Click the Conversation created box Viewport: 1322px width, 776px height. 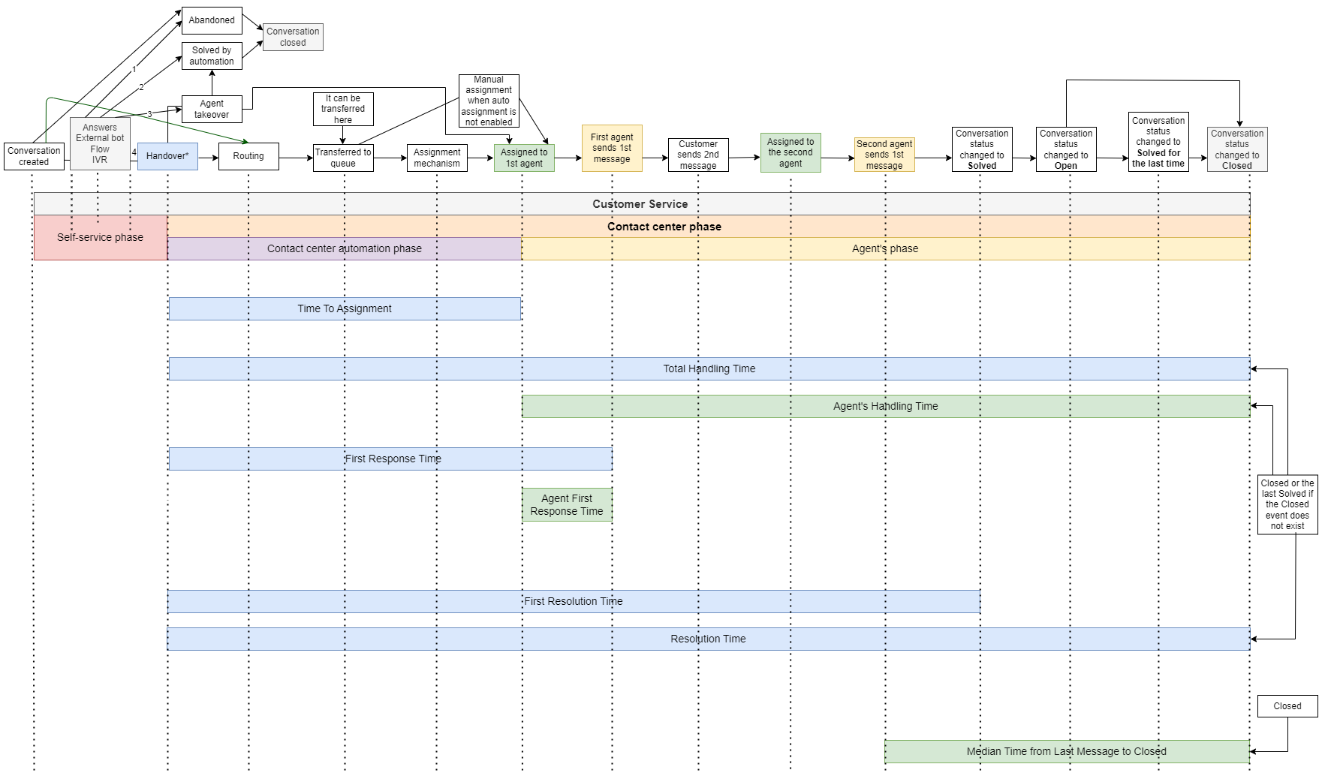34,156
